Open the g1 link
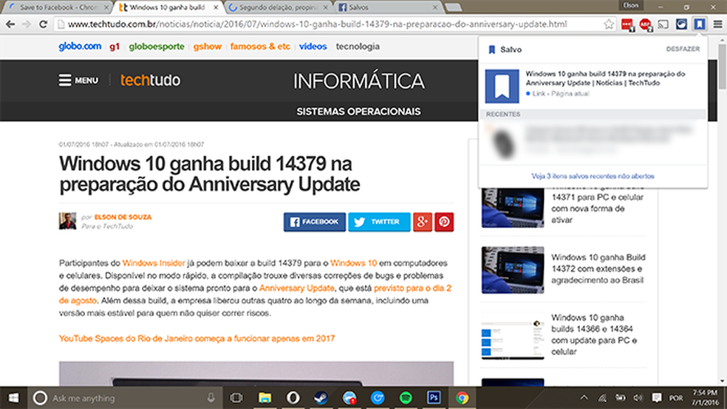This screenshot has width=727, height=409. tap(115, 47)
